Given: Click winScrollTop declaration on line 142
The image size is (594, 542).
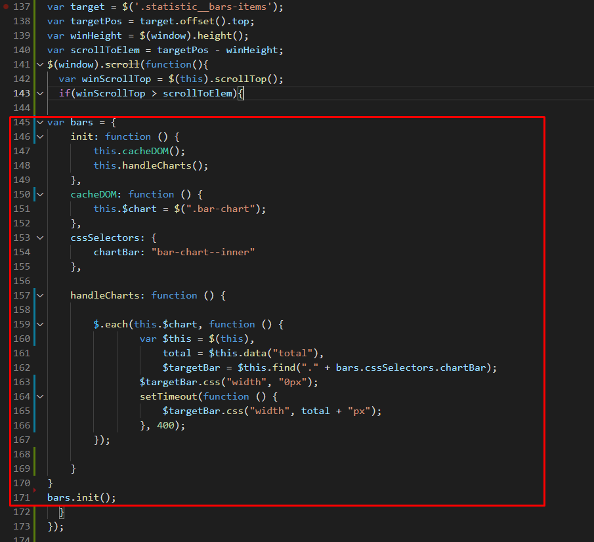Looking at the screenshot, I should tap(116, 79).
